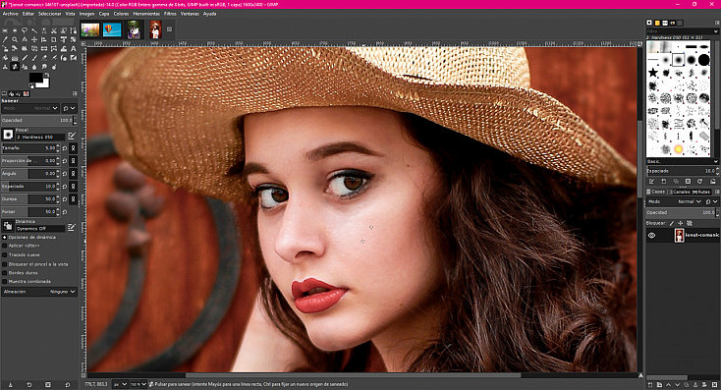Screen dimensions: 721x390
Task: Swap foreground and background colors
Action: click(x=46, y=74)
